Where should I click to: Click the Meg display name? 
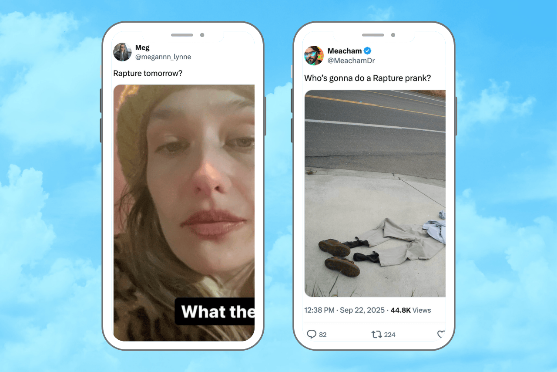(x=142, y=47)
